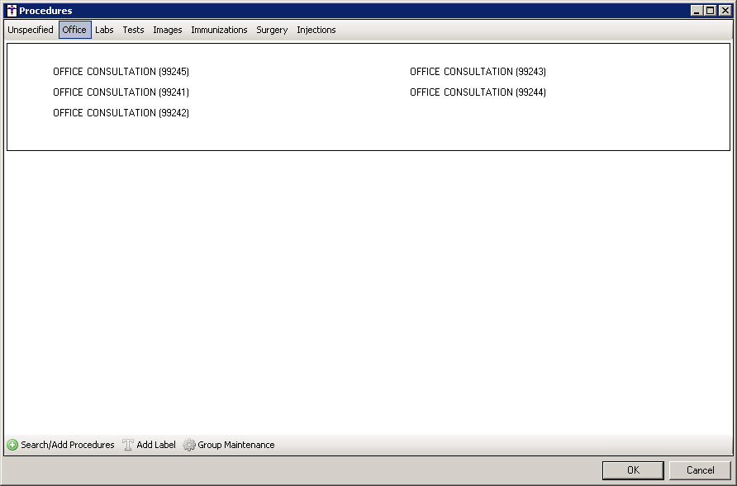This screenshot has height=486, width=737.
Task: Open Search/Add Procedures label
Action: coord(68,445)
